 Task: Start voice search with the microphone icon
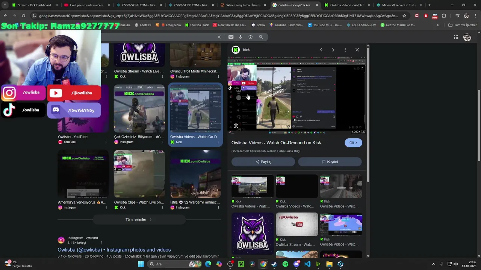pos(240,37)
